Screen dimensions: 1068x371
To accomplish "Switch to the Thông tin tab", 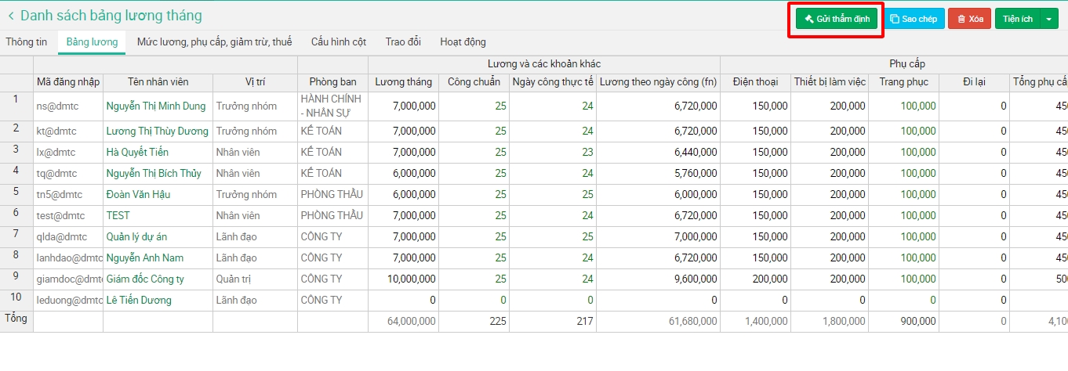I will pyautogui.click(x=27, y=42).
